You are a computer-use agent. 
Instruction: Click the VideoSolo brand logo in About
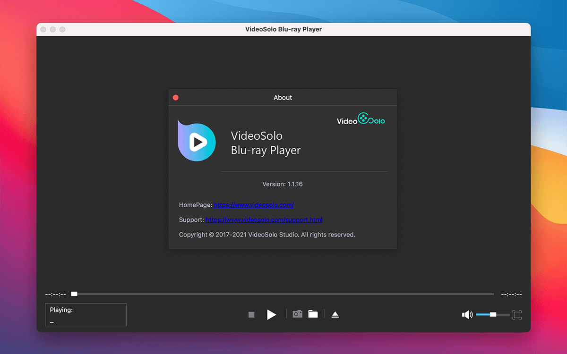(361, 119)
